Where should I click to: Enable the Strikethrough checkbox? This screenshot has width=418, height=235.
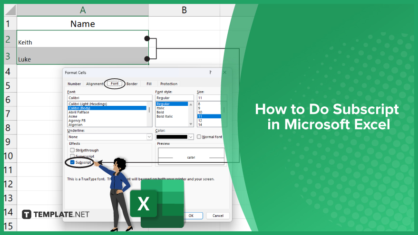click(72, 150)
